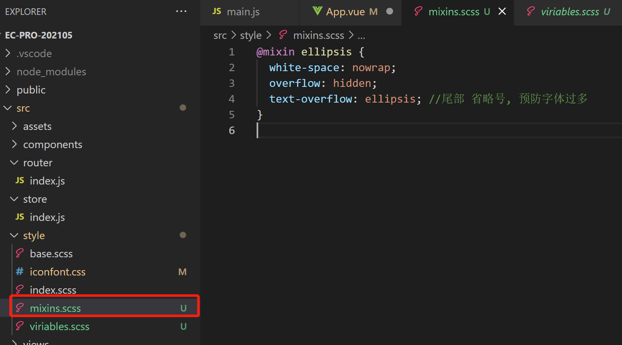Click the breadcrumb trailing ellipsis segment
The image size is (622, 345).
(x=361, y=36)
